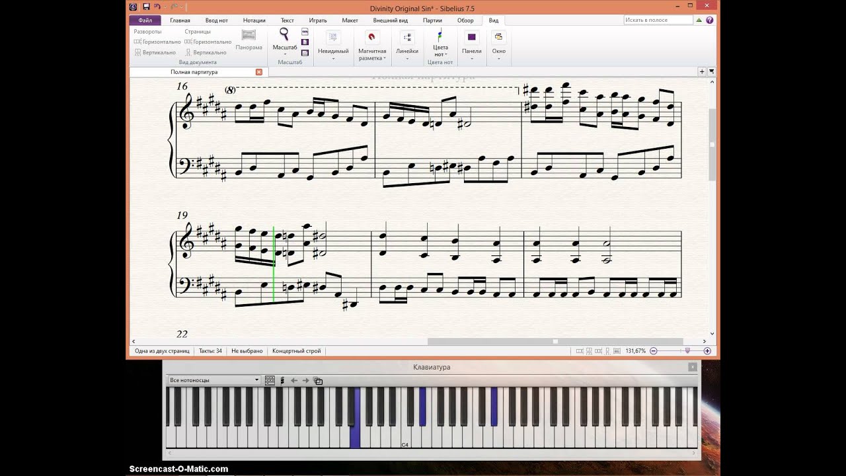Click the chord mode icon in Клавиатура toolbar
Viewport: 846px width, 476px height.
click(x=282, y=380)
